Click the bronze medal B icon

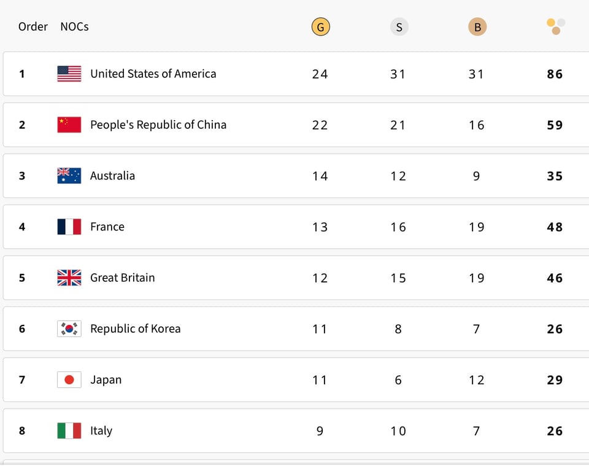tap(477, 27)
